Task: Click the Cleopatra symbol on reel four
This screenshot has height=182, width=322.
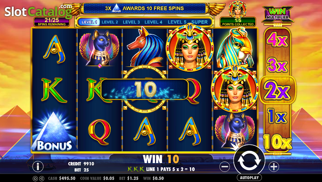Action: 190,47
